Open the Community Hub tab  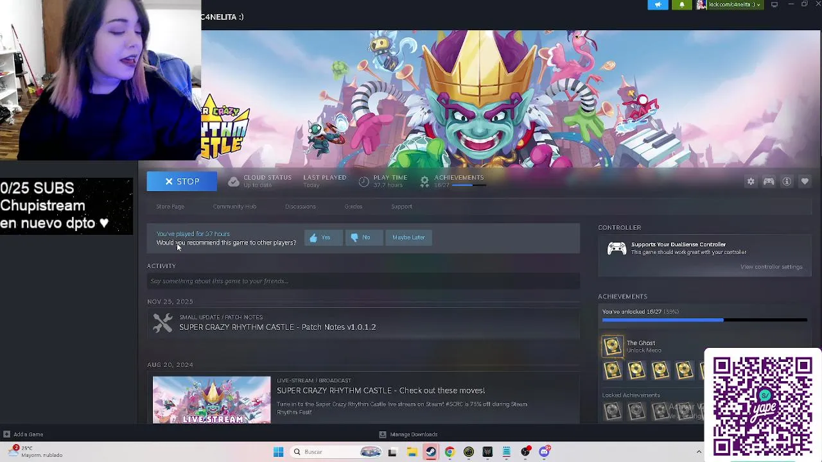(x=234, y=207)
